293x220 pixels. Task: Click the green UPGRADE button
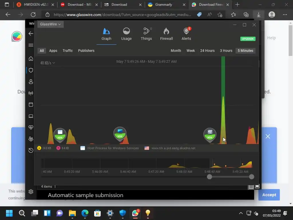click(x=248, y=39)
